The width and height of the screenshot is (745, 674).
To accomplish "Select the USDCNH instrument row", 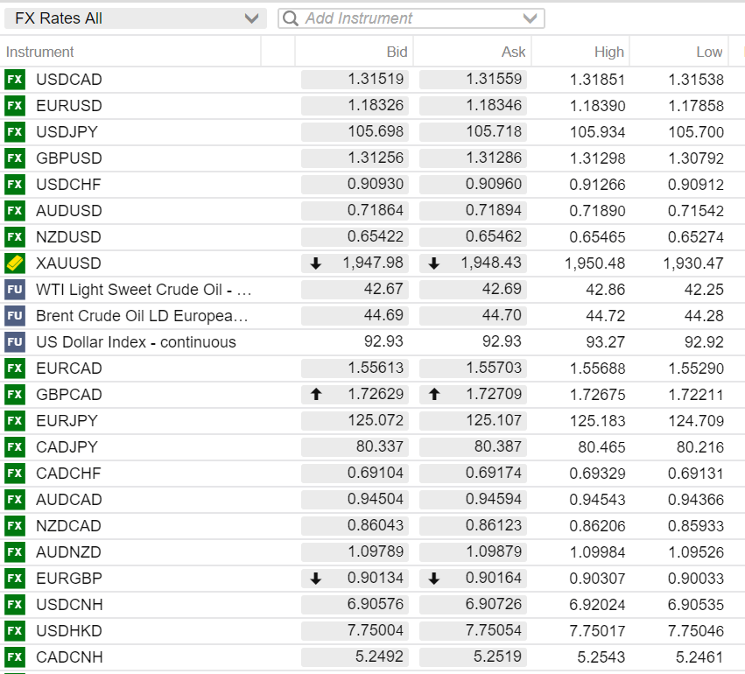I will point(68,605).
